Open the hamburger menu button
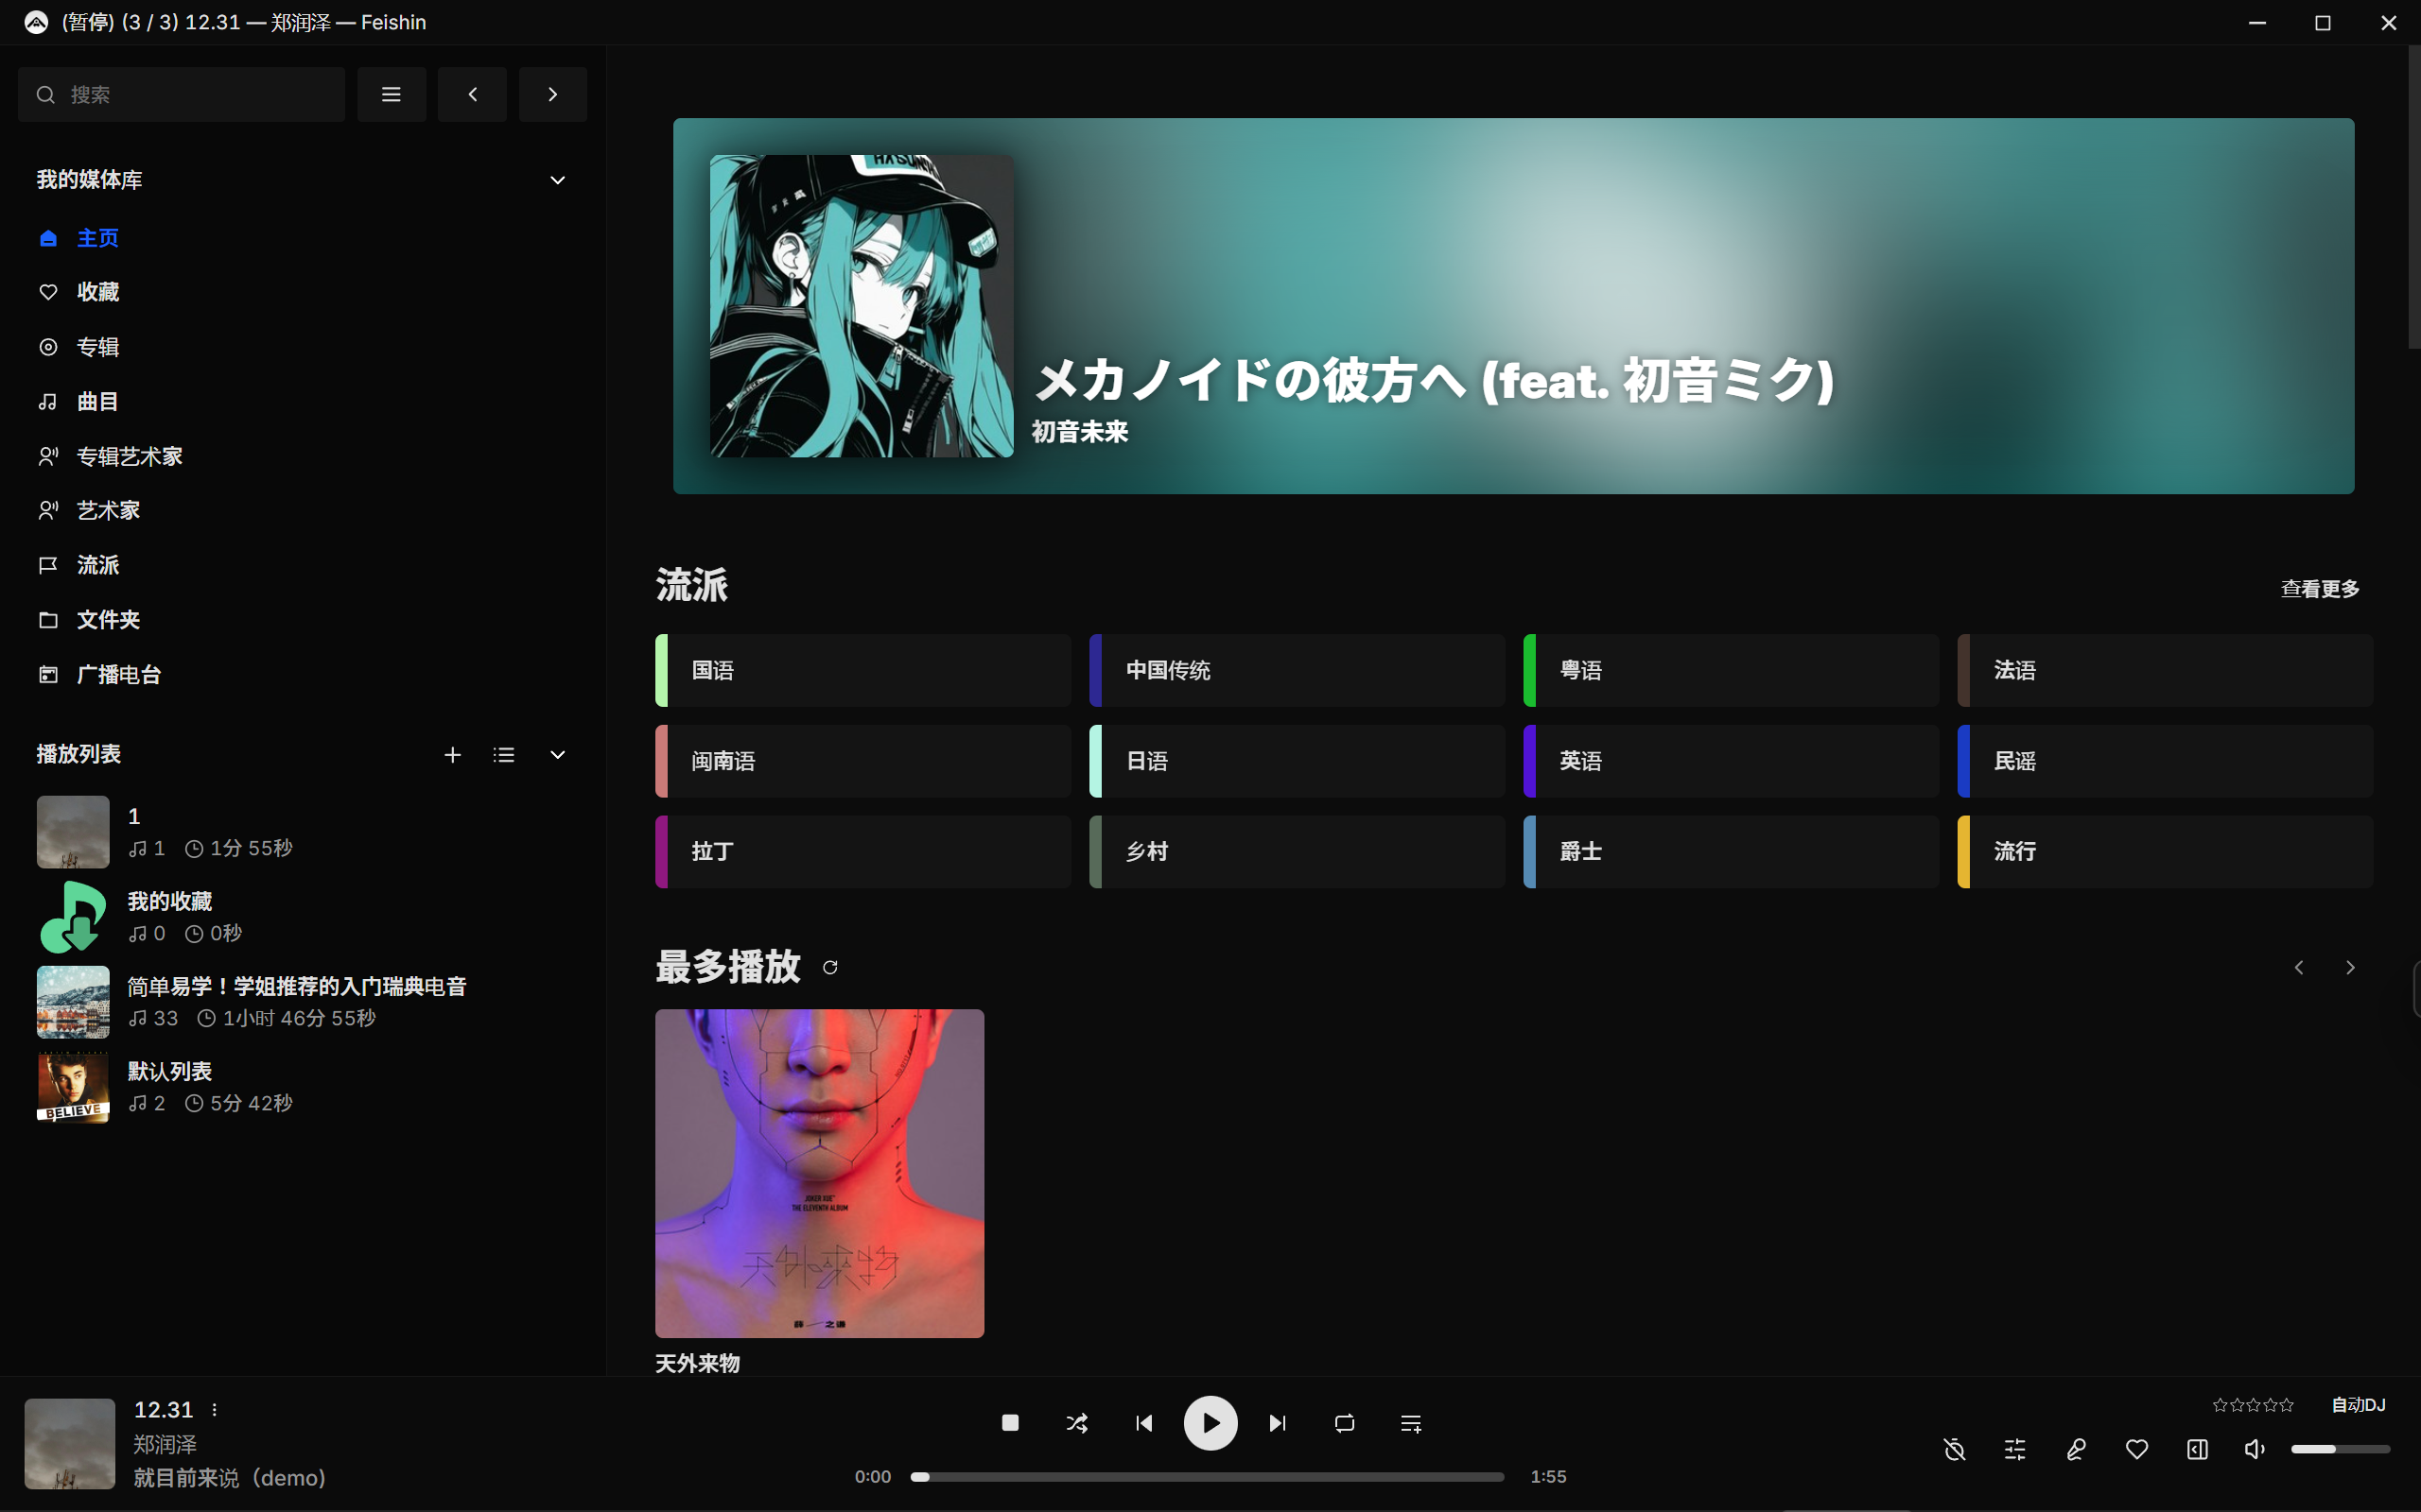The image size is (2421, 1512). pyautogui.click(x=392, y=94)
